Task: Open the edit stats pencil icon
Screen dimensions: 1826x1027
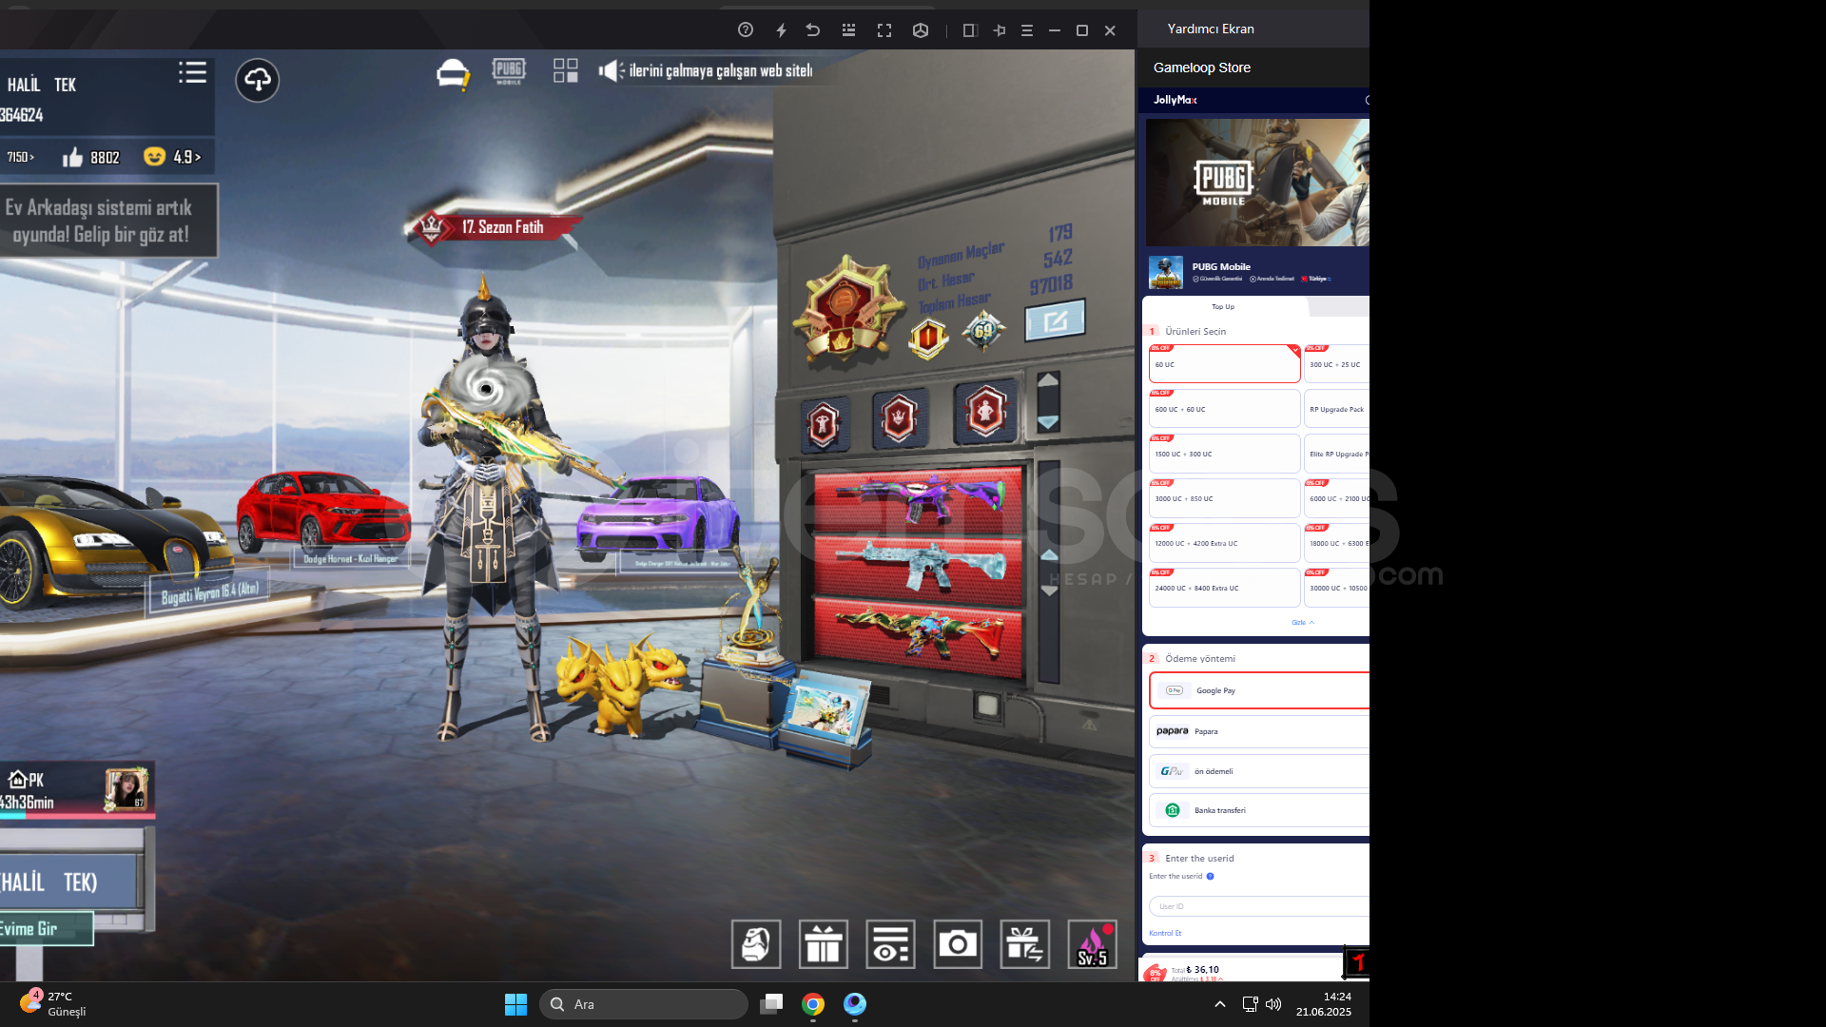Action: click(1055, 321)
